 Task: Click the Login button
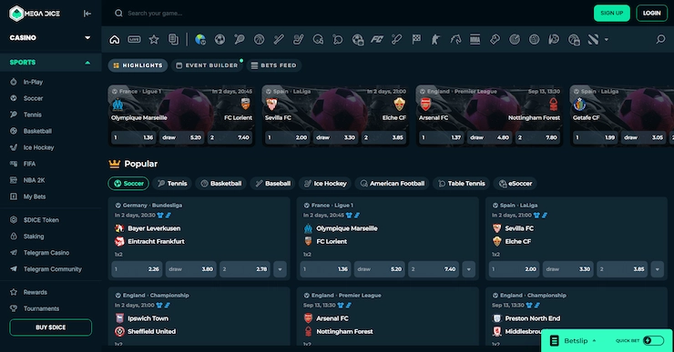coord(651,14)
